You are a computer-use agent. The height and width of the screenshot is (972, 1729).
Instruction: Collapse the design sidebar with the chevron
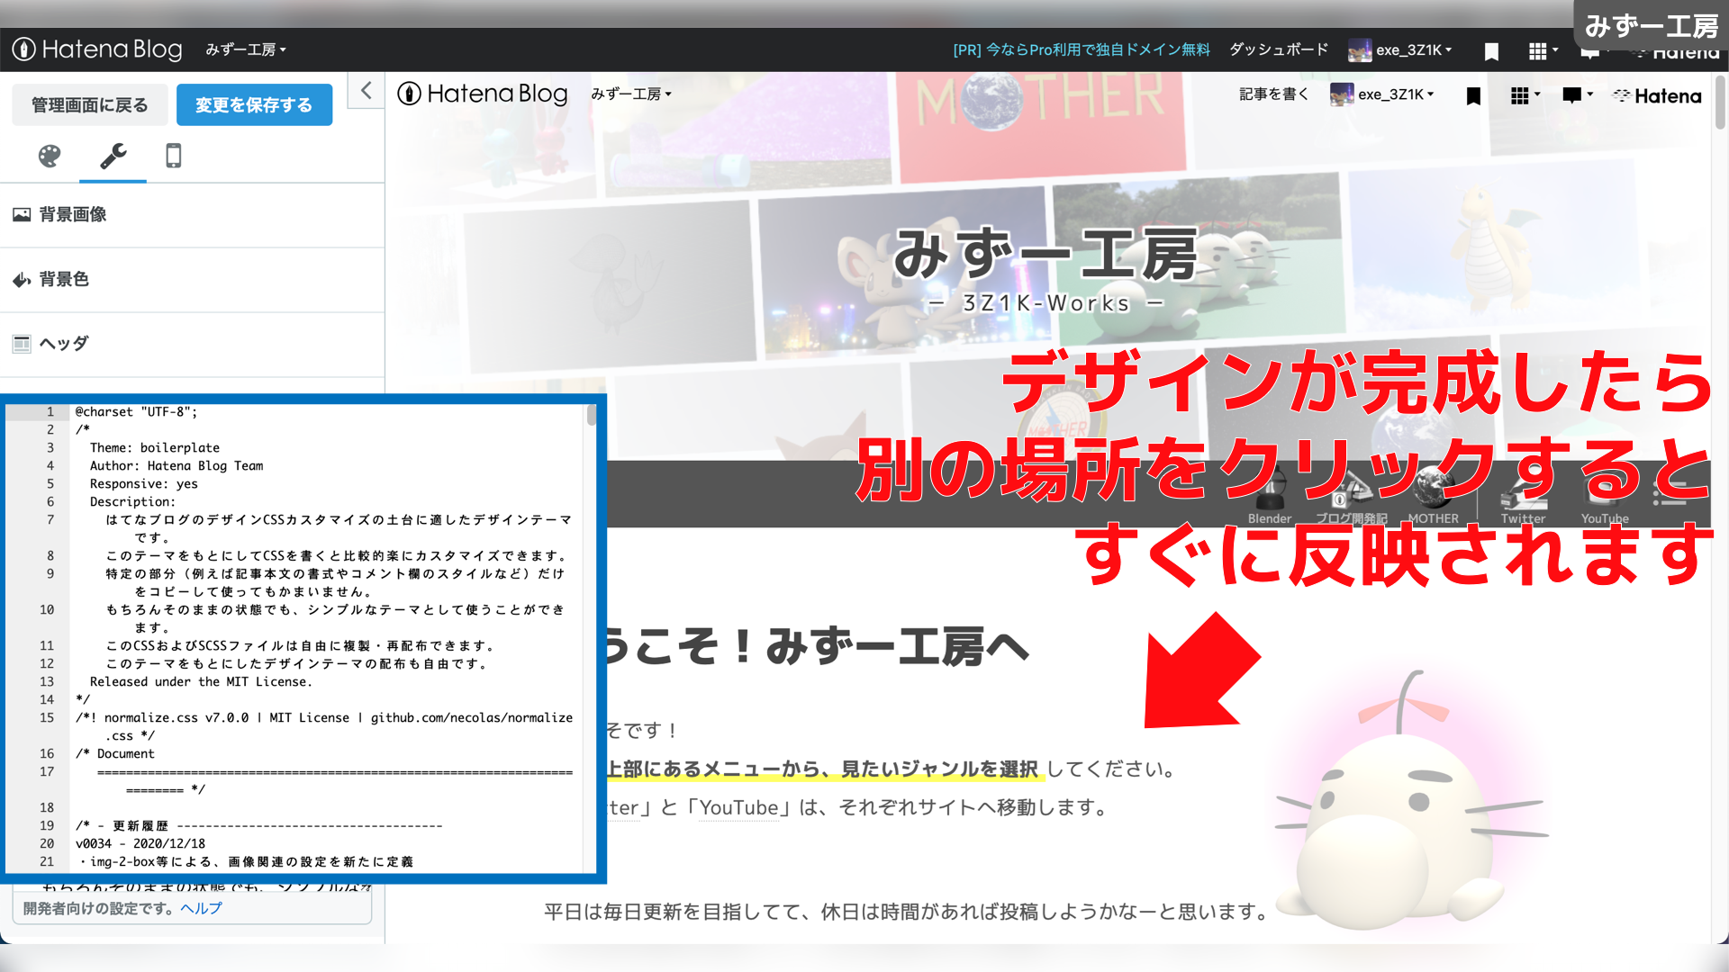(x=366, y=90)
